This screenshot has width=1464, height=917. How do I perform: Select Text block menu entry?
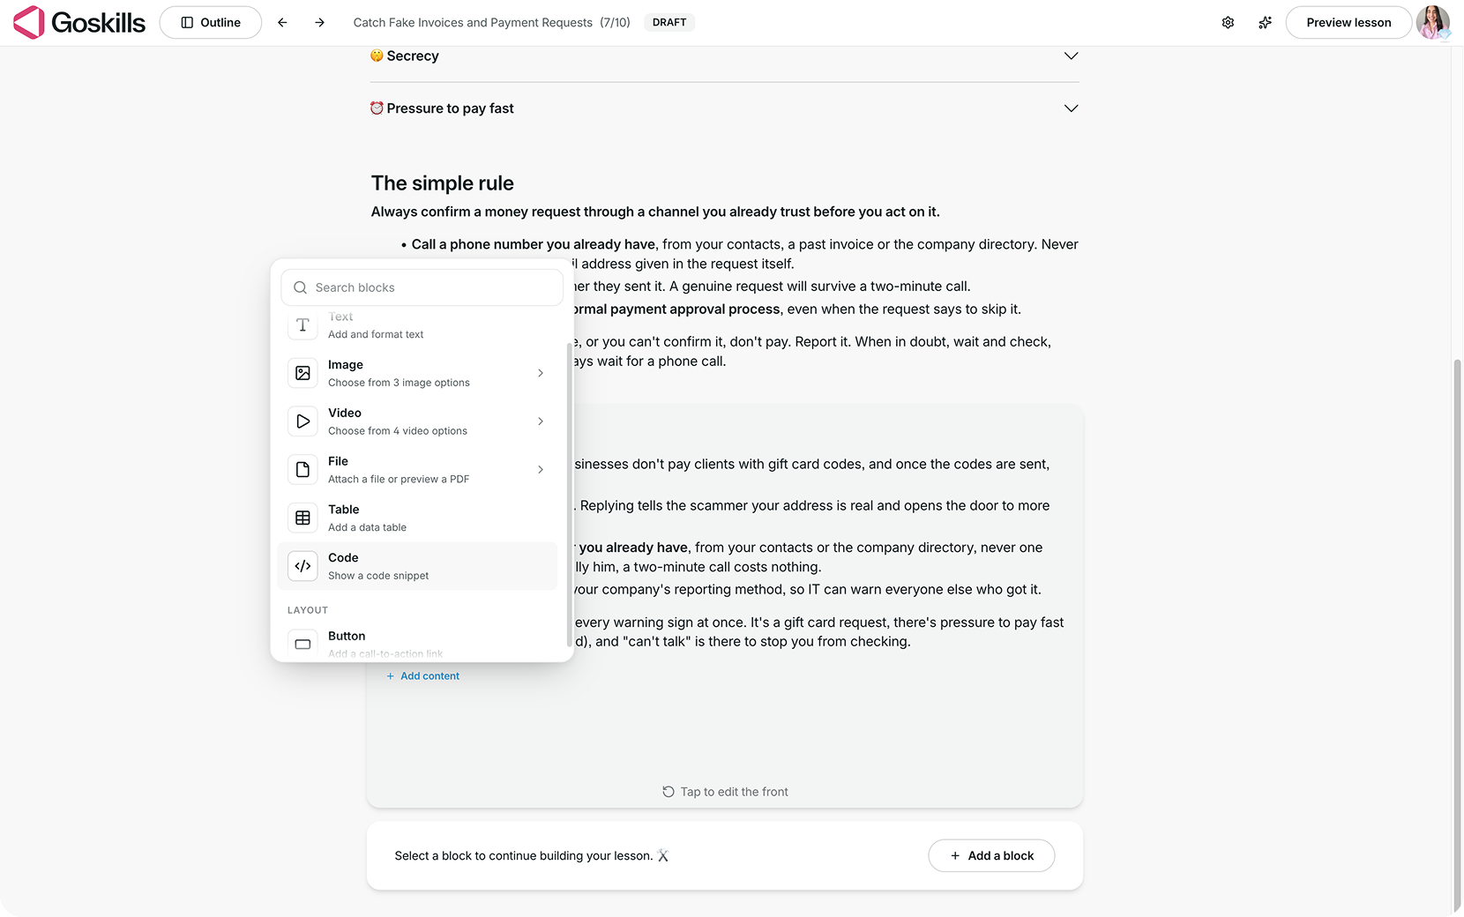click(x=417, y=325)
